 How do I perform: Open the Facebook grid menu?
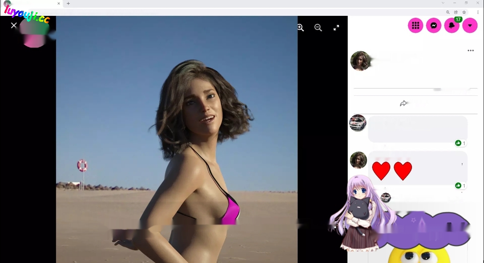[415, 25]
